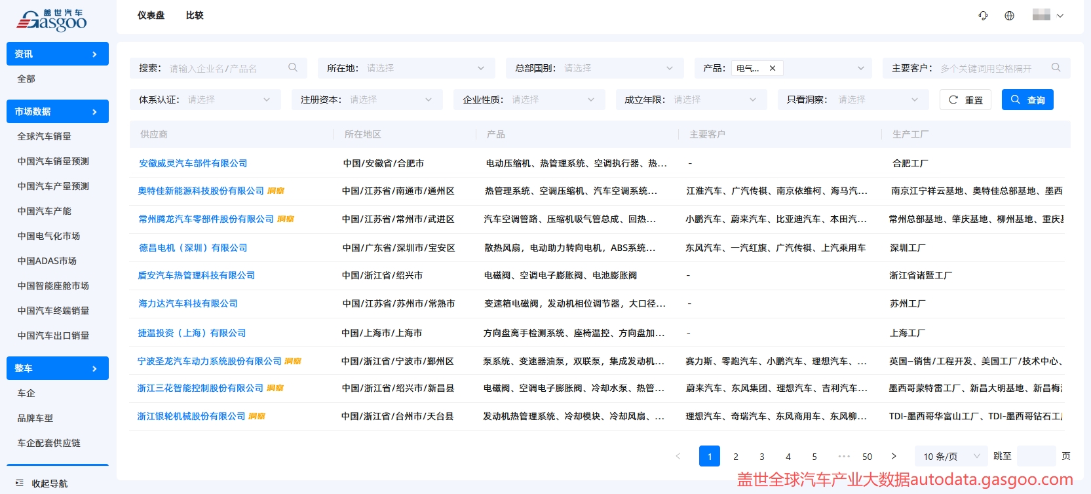This screenshot has height=494, width=1091.
Task: Open the 总部国别 dropdown
Action: [594, 68]
